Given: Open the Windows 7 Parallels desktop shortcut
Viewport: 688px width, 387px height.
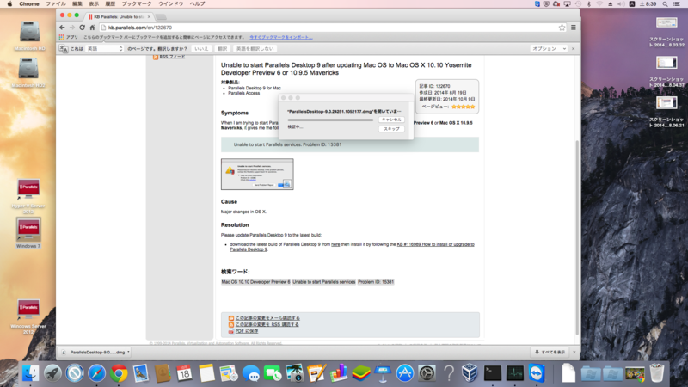Looking at the screenshot, I should point(28,232).
